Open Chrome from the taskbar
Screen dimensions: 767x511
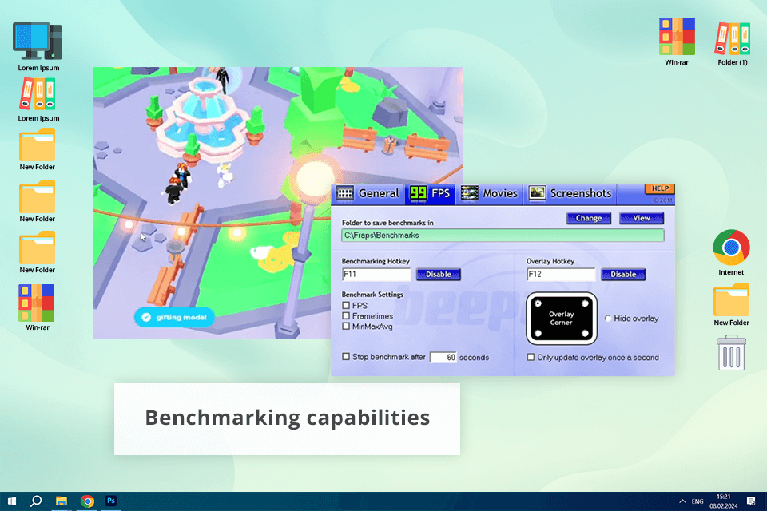tap(87, 501)
